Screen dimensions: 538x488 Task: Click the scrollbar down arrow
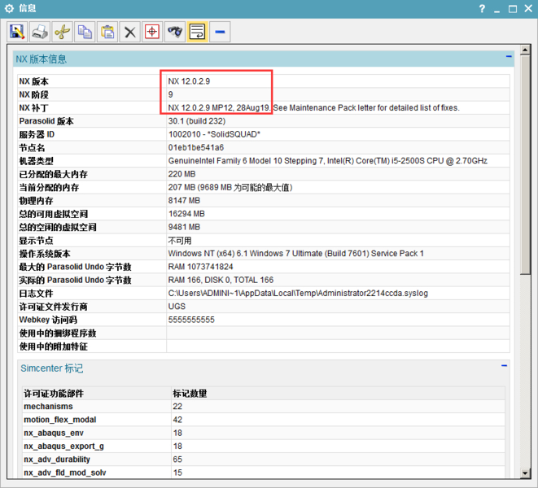tap(525, 473)
